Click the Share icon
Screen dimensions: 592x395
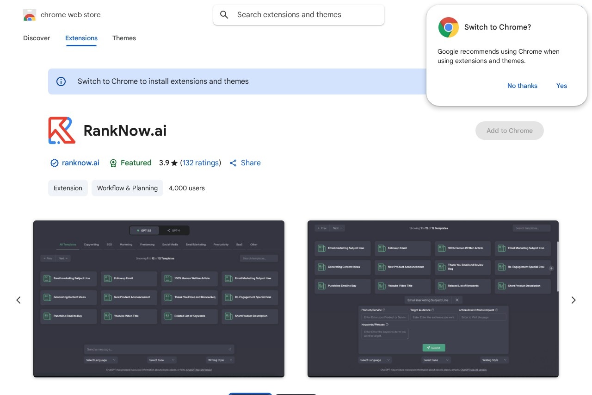tap(233, 163)
